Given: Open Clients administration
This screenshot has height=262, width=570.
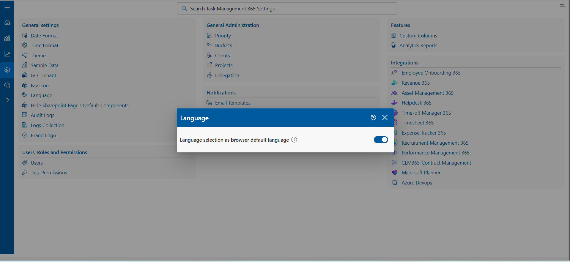Looking at the screenshot, I should coord(223,56).
